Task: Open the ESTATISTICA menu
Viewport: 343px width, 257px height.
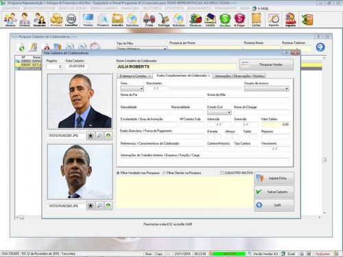Action: click(x=174, y=8)
